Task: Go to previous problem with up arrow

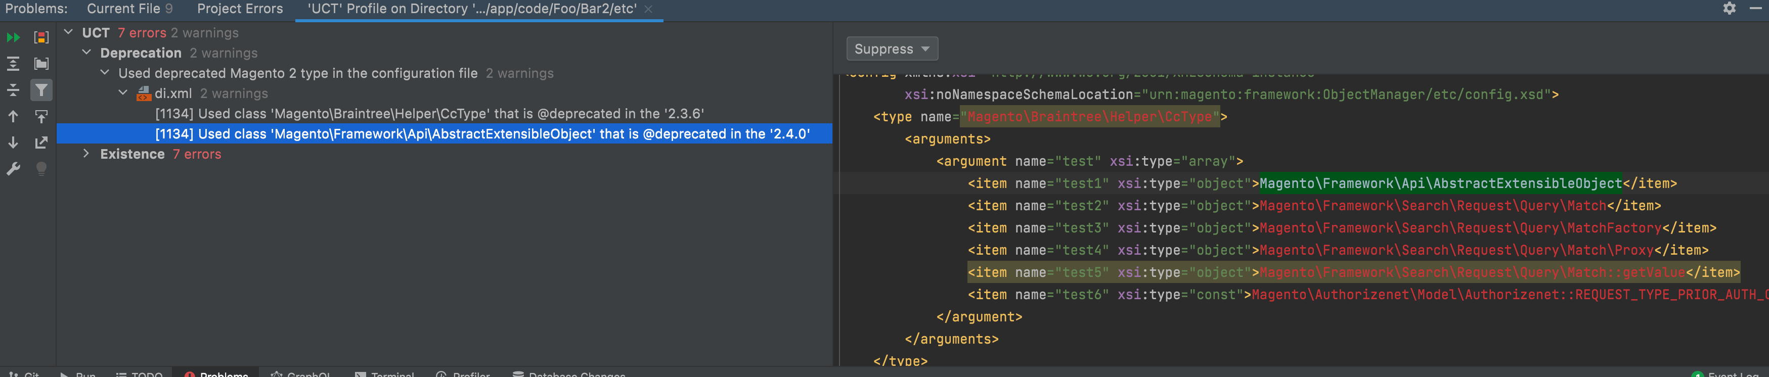Action: [13, 117]
